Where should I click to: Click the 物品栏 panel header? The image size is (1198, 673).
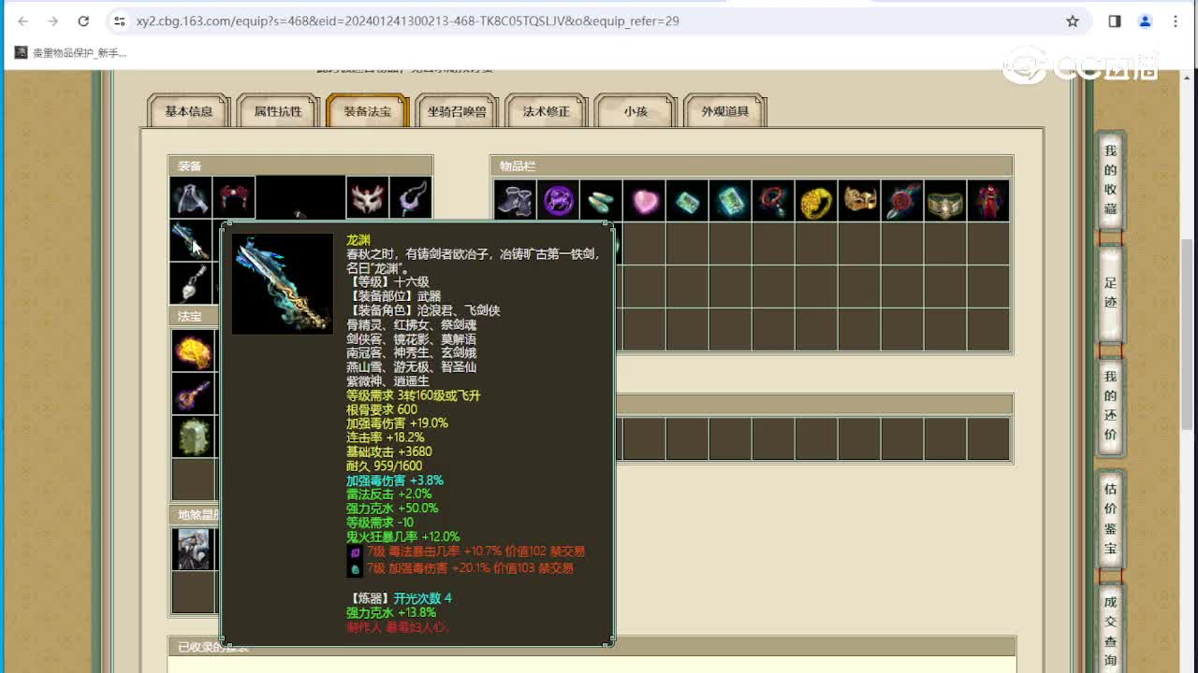point(752,166)
